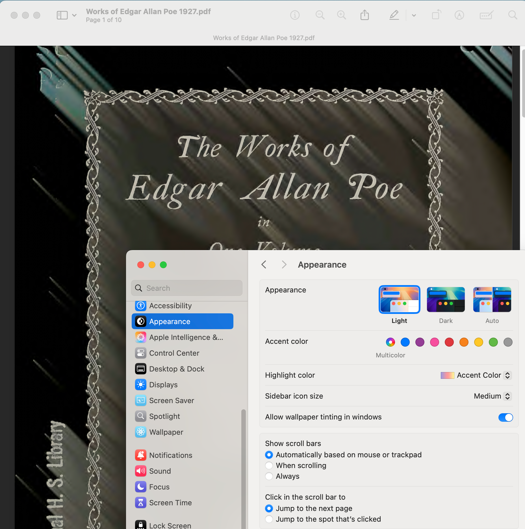Toggle Allow wallpaper tinting in windows
This screenshot has height=529, width=525.
pyautogui.click(x=506, y=417)
